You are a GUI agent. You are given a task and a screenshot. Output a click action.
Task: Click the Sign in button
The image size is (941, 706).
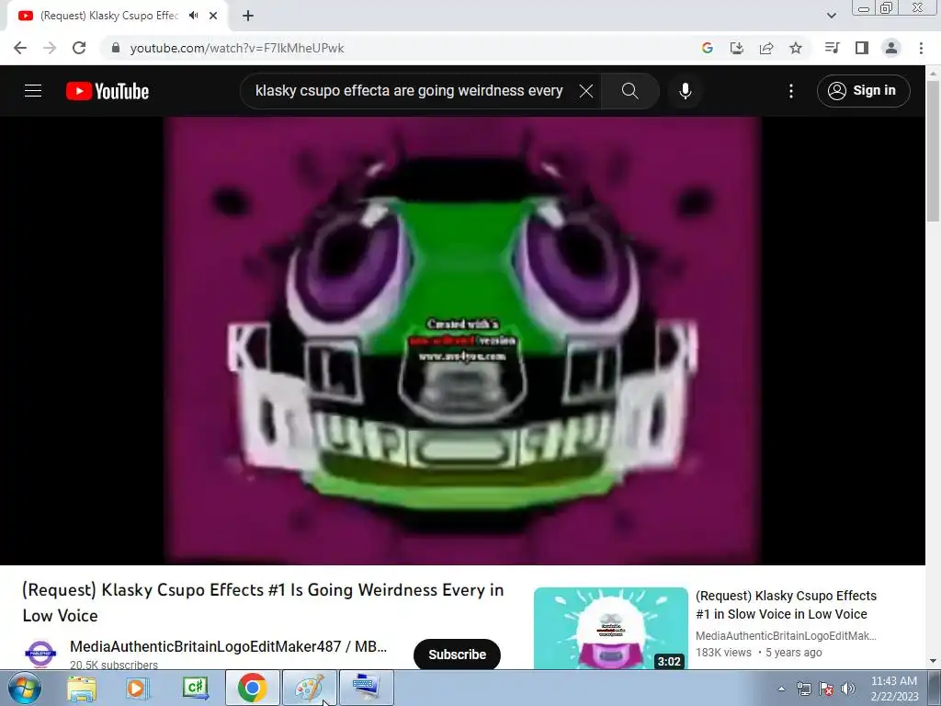864,91
